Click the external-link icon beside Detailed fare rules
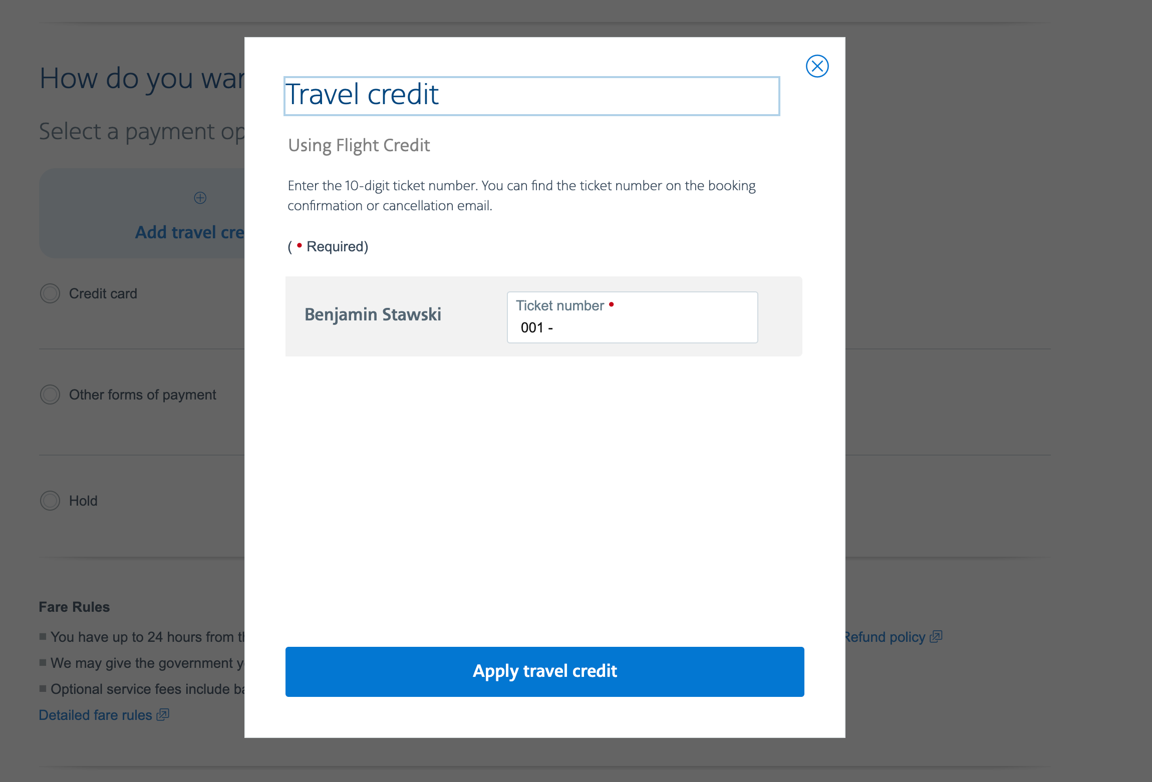Image resolution: width=1152 pixels, height=782 pixels. pos(163,714)
